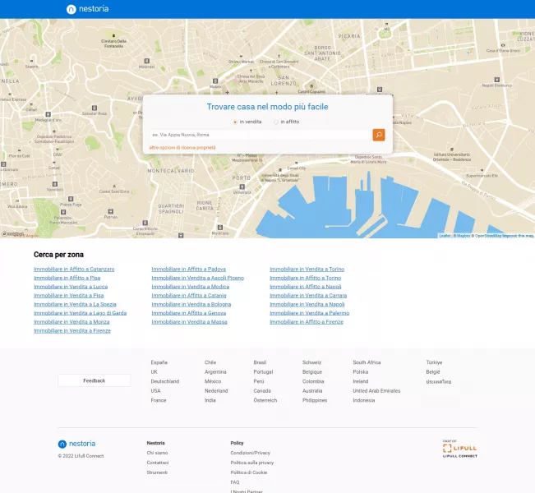The image size is (535, 493).
Task: Open Immobiliare in Vendita a Napoli
Action: (307, 304)
